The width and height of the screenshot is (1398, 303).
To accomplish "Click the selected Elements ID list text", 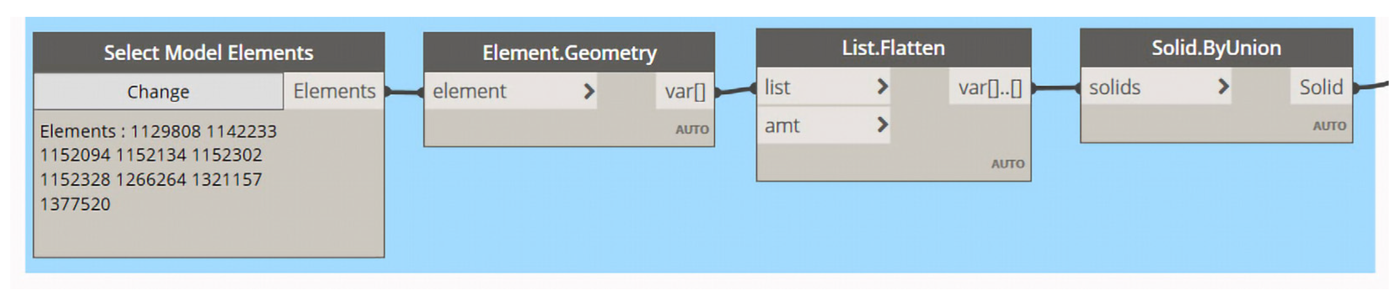I will 157,167.
